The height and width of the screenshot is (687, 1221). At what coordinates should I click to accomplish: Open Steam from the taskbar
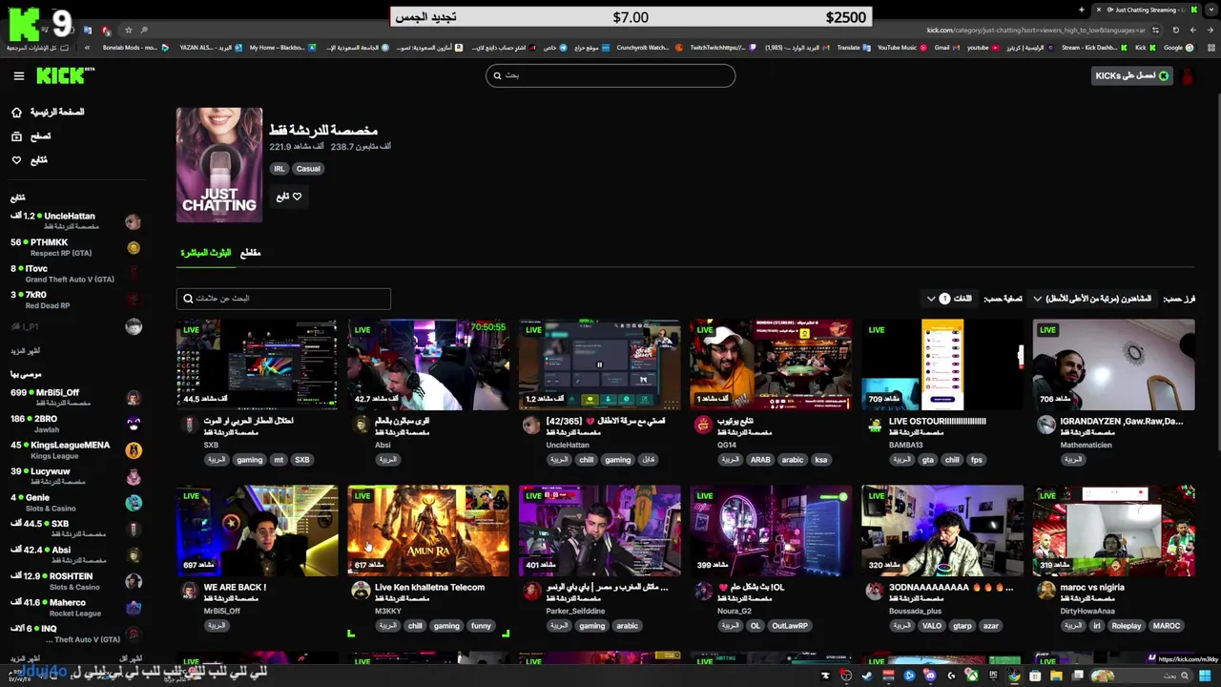866,676
